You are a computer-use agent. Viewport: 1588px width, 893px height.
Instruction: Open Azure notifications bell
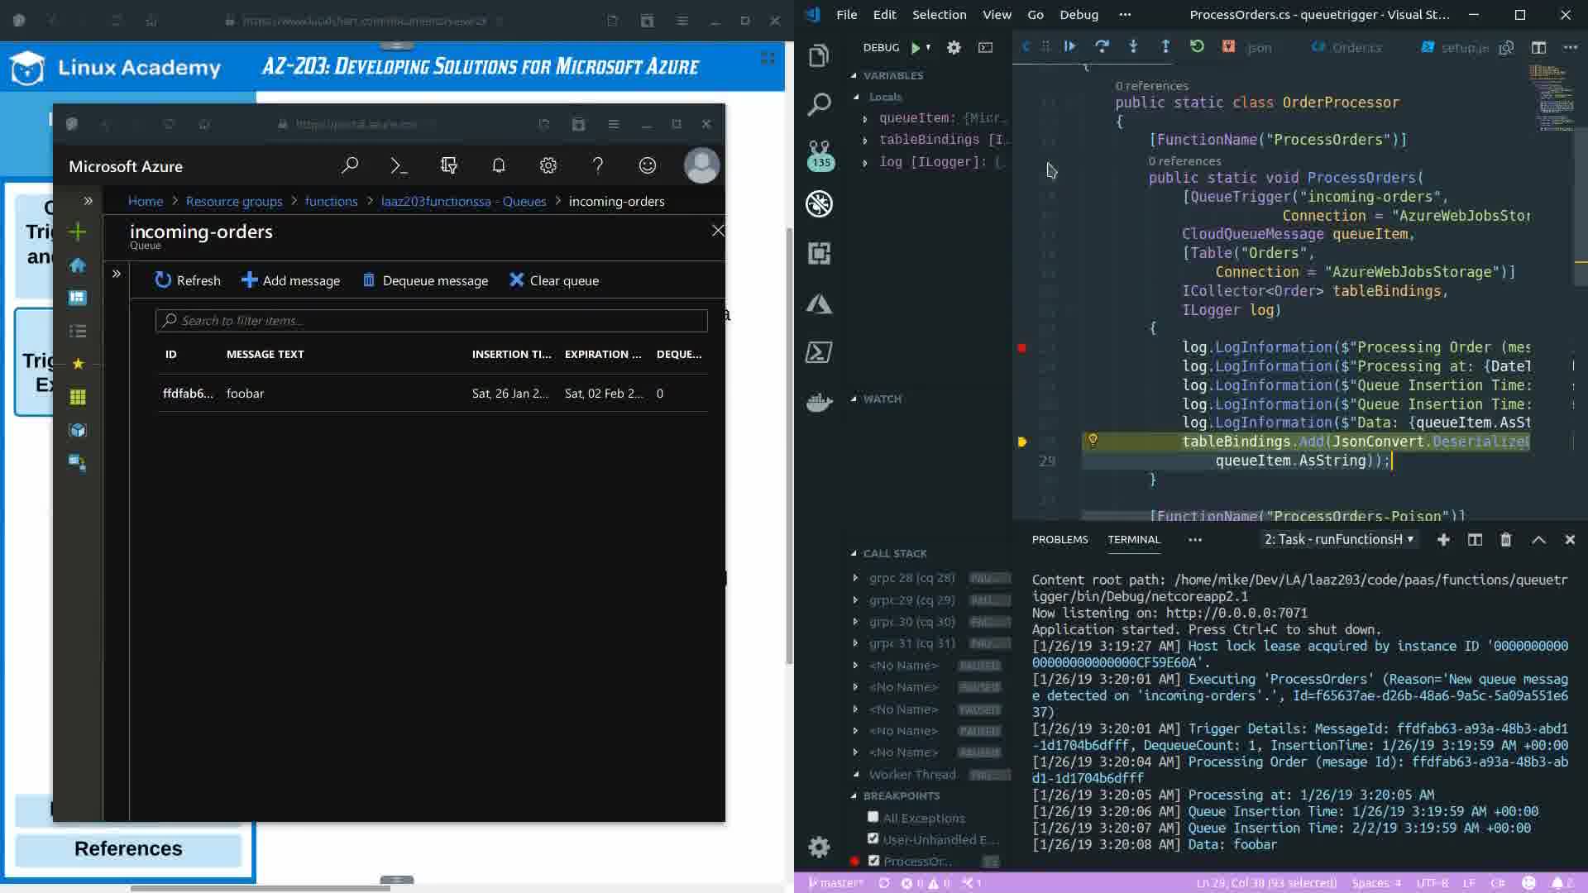[x=498, y=166]
